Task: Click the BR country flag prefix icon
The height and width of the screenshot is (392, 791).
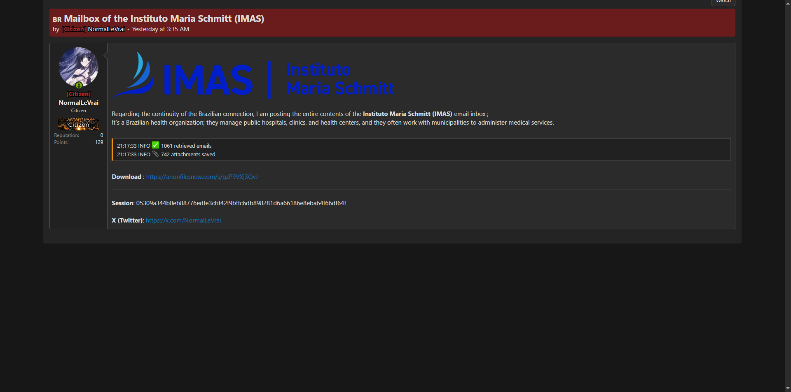Action: pyautogui.click(x=57, y=19)
